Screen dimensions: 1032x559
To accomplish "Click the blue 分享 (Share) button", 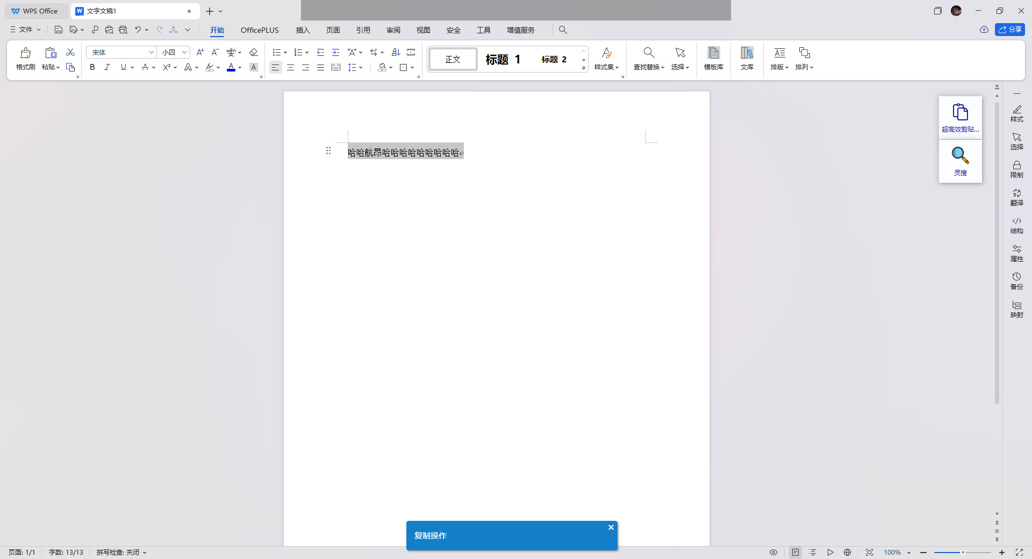I will (1009, 30).
